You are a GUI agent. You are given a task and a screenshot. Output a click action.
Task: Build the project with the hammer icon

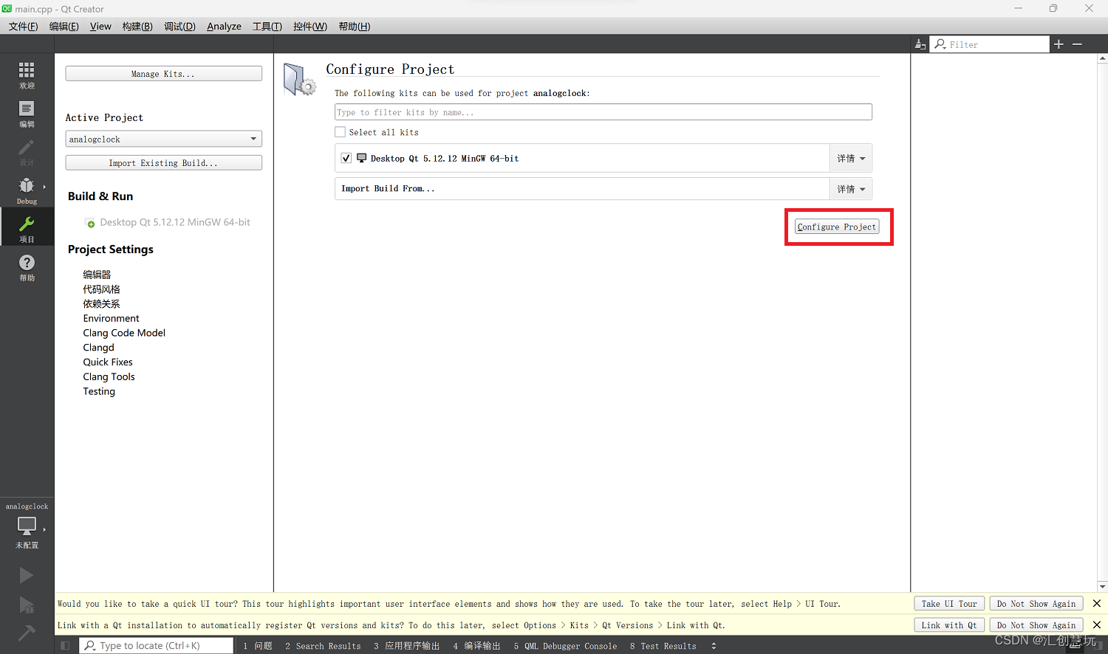[x=27, y=633]
